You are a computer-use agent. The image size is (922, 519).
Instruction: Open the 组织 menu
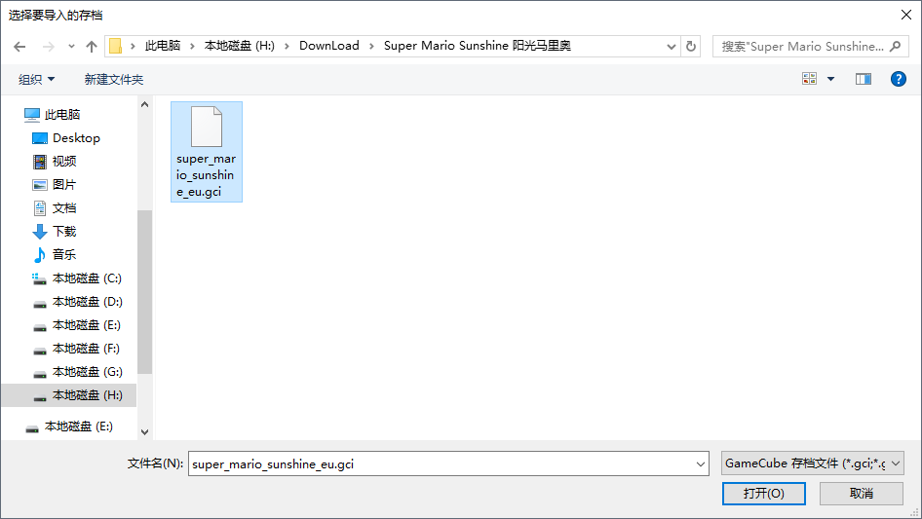(x=36, y=79)
